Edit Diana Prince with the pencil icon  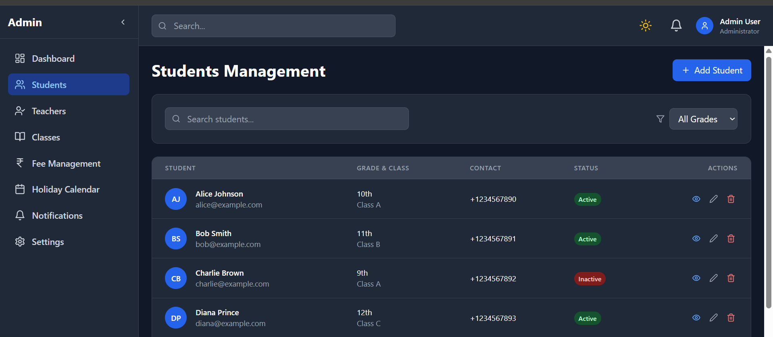(x=714, y=318)
